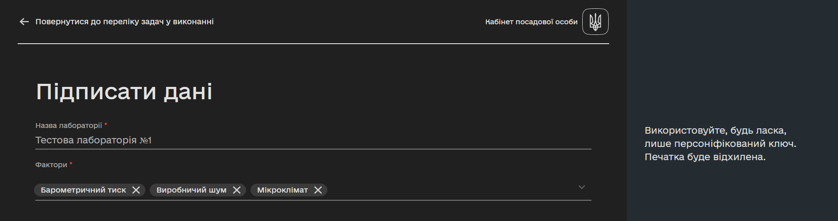The width and height of the screenshot is (838, 221).
Task: Remove the Мікроклімат factor chip
Action: (318, 190)
